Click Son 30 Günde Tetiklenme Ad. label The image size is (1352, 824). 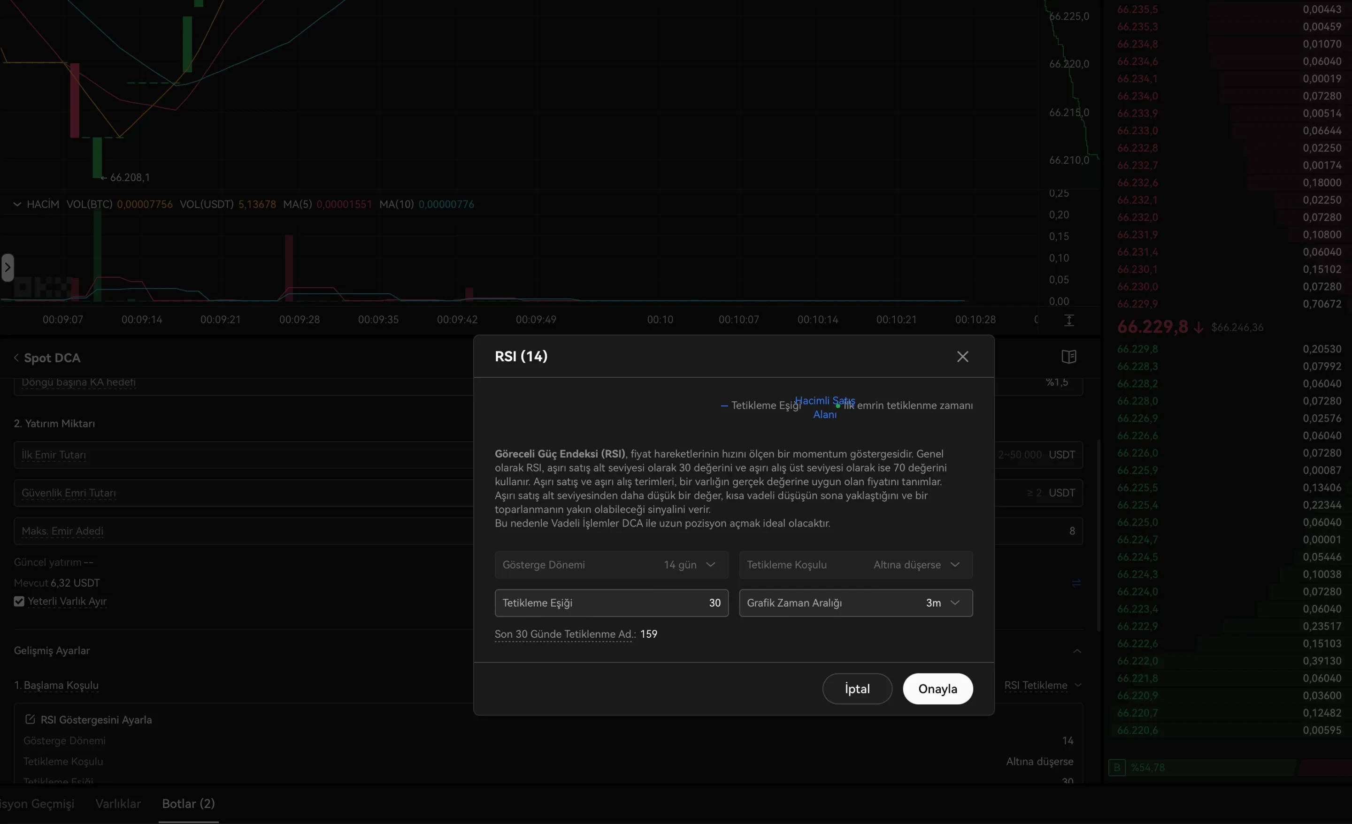[x=565, y=634]
